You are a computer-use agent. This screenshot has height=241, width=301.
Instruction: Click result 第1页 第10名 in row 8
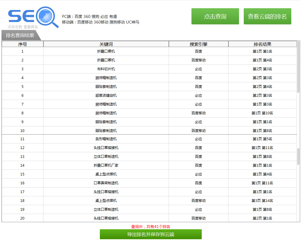click(262, 113)
